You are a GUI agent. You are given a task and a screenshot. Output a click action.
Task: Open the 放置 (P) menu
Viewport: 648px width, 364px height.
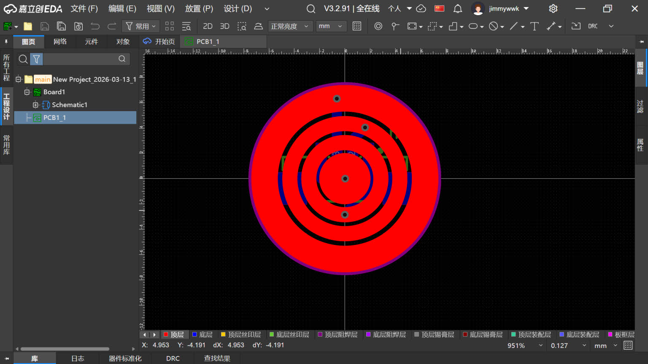[x=199, y=8]
